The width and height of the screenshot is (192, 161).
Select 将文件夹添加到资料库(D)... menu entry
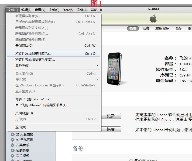[x=54, y=60]
